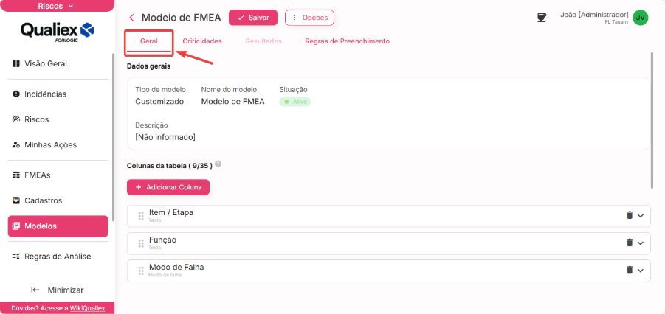Click Adicionar Coluna button

(x=168, y=187)
